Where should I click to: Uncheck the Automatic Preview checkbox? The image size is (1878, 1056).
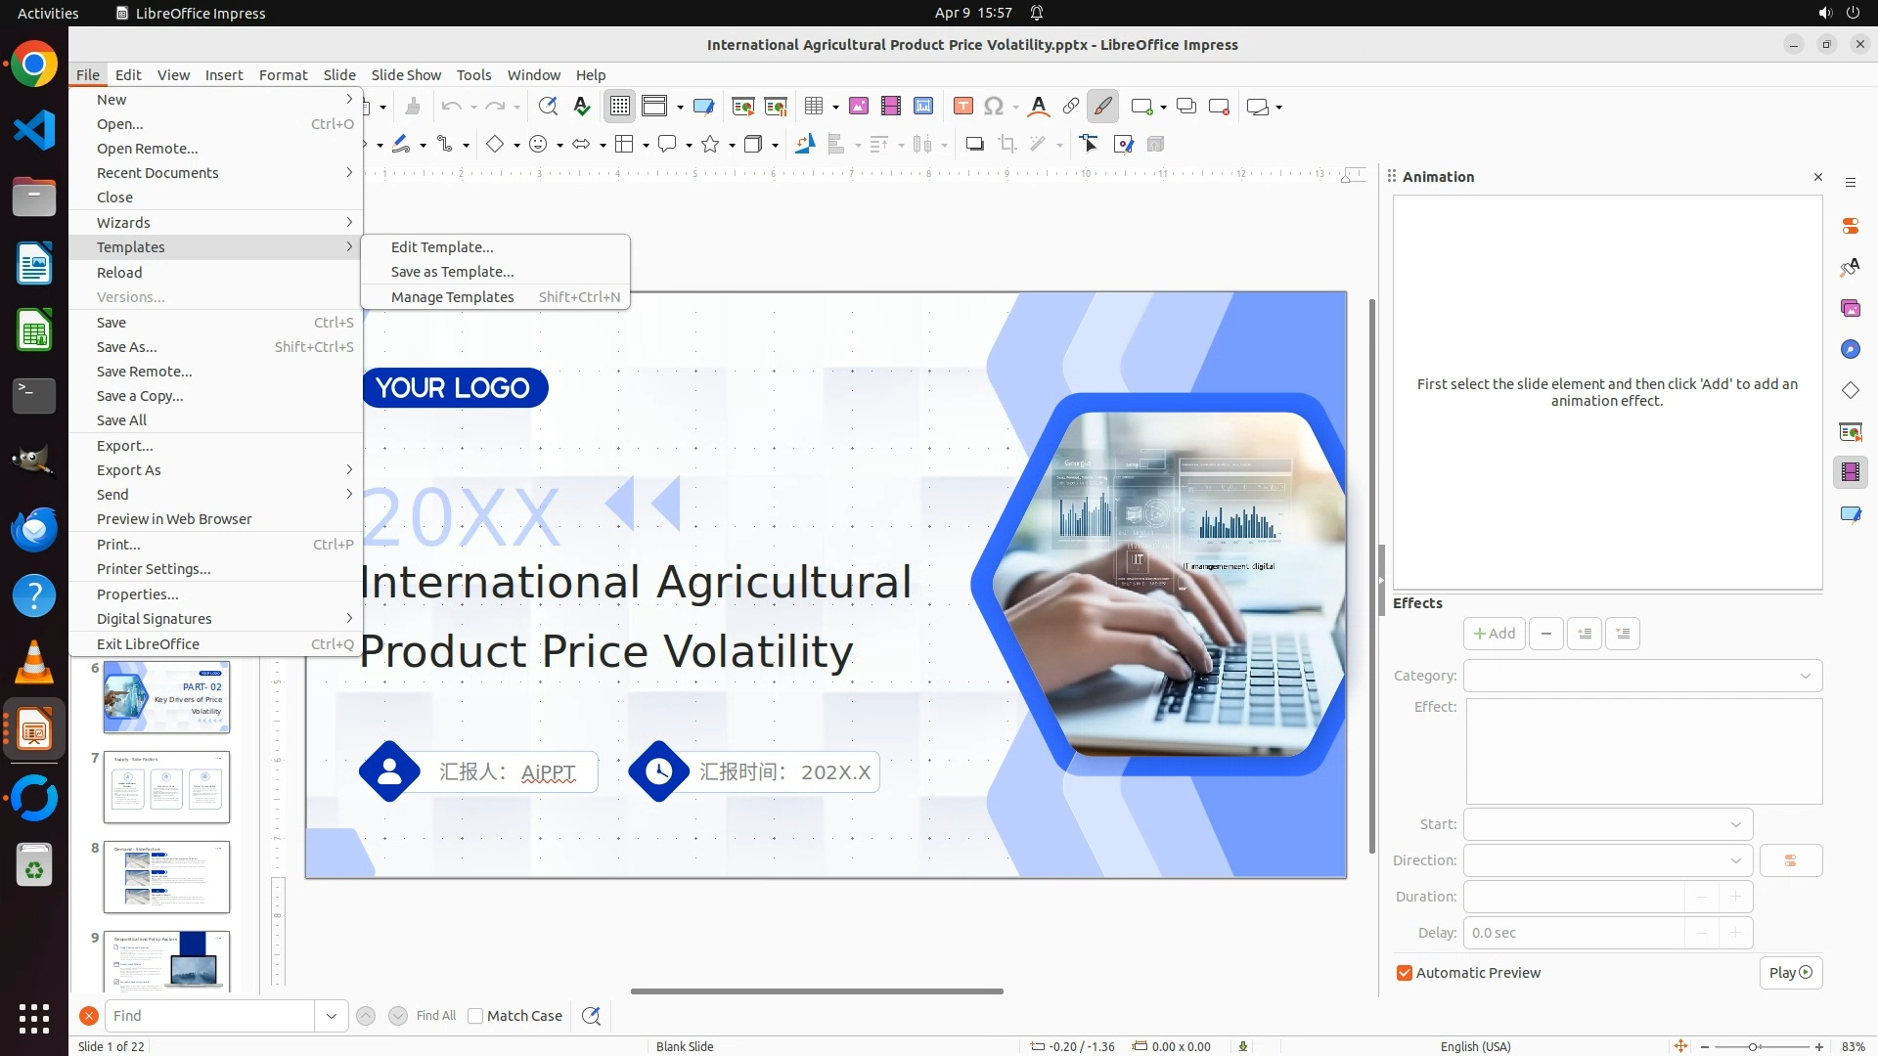pos(1405,973)
